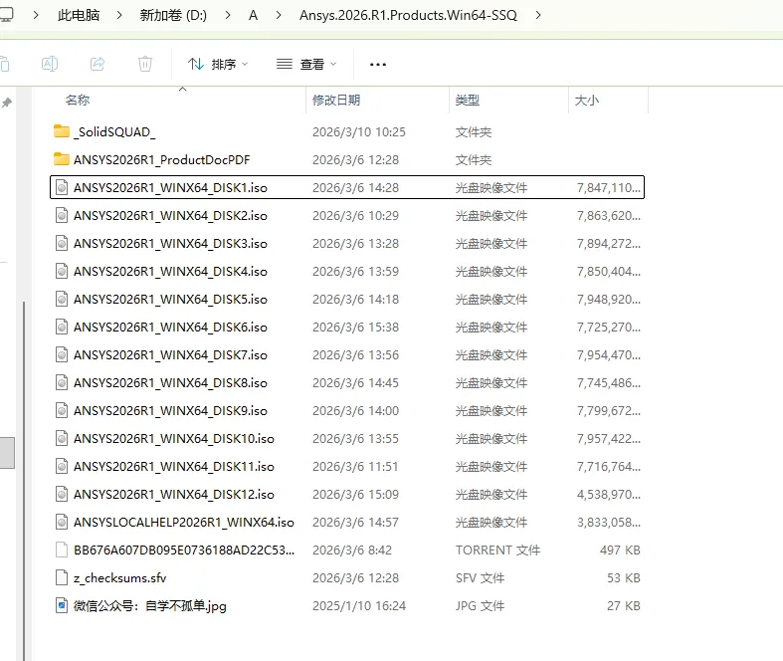Viewport: 783px width, 661px height.
Task: Click file name ANSYS2026R1_WINX64_DISK1.iso
Action: point(170,188)
